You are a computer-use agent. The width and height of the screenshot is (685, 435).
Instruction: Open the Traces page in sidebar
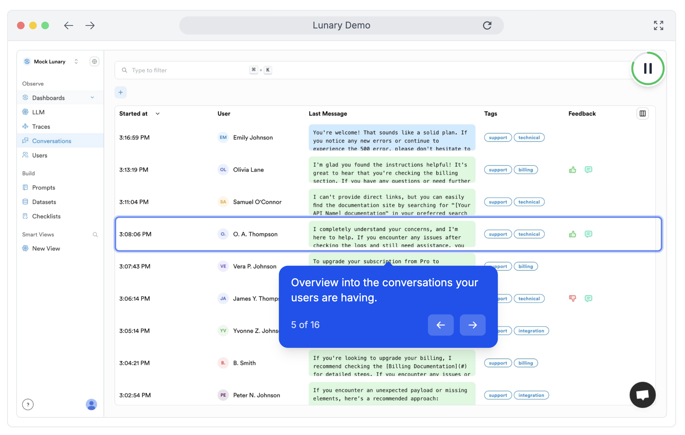pos(41,127)
